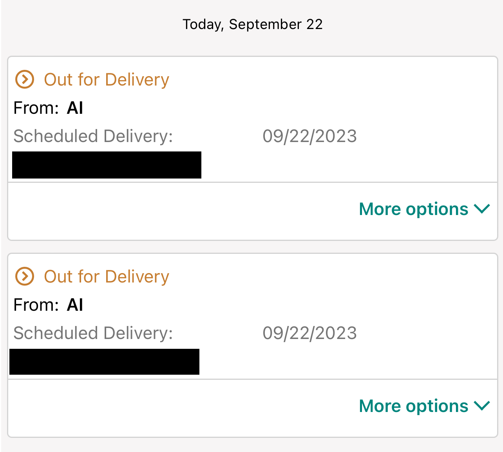Click the From: label in the first card
This screenshot has height=452, width=503.
pos(36,108)
